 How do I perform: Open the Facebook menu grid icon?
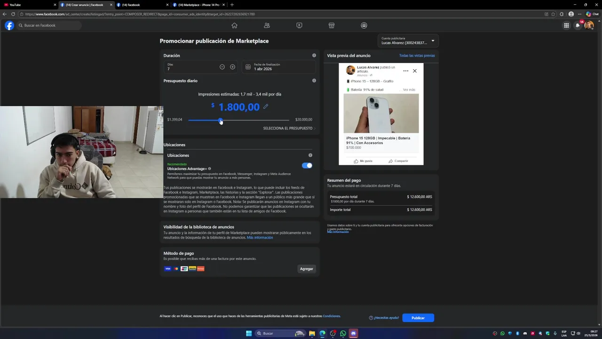(566, 25)
